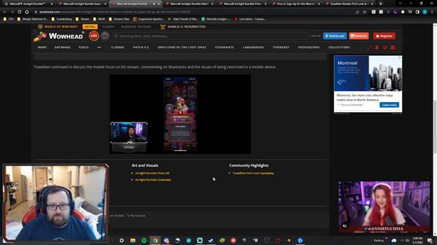The width and height of the screenshot is (437, 245).
Task: Go to browser home page
Action: coord(27,12)
